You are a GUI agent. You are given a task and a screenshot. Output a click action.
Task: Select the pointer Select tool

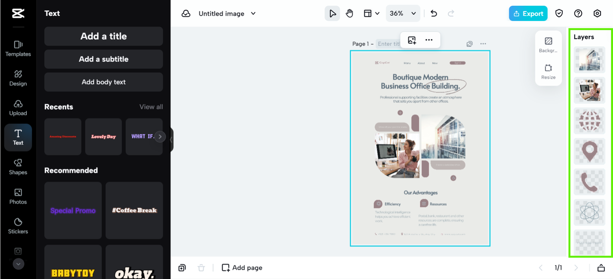point(332,13)
